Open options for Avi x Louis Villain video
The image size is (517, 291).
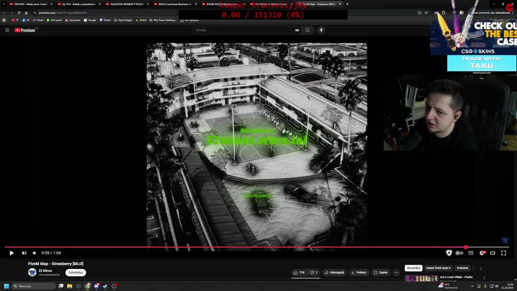pyautogui.click(x=484, y=278)
